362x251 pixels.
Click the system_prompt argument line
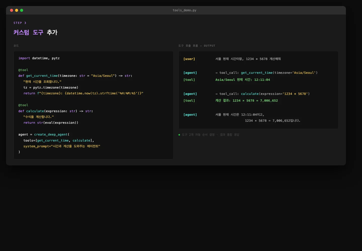pos(62,146)
